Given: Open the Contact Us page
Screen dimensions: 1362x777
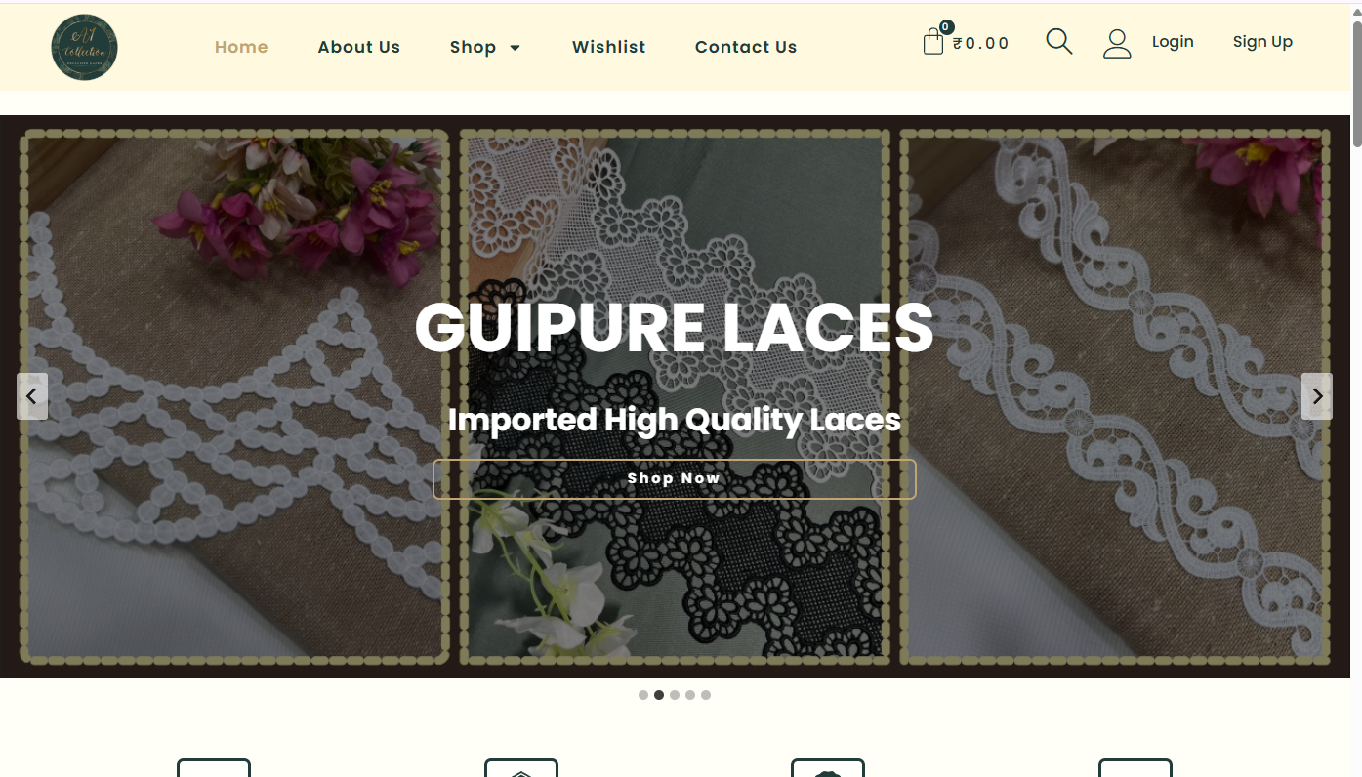Looking at the screenshot, I should (x=746, y=47).
